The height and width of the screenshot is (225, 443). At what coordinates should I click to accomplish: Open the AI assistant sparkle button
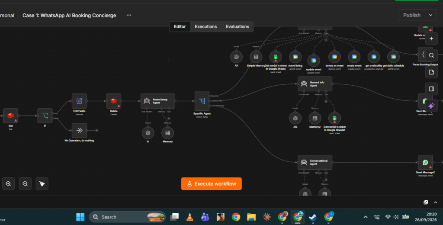pyautogui.click(x=431, y=106)
